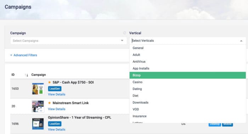Click LeadGen tag on OpinionShare campaign

coord(55,124)
